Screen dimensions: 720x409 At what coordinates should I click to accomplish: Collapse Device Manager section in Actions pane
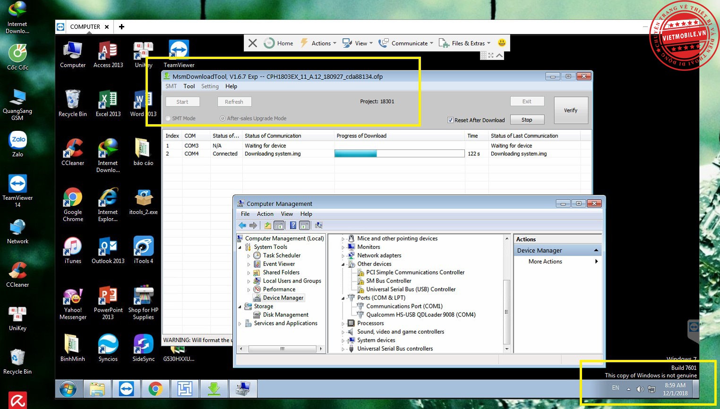click(596, 250)
